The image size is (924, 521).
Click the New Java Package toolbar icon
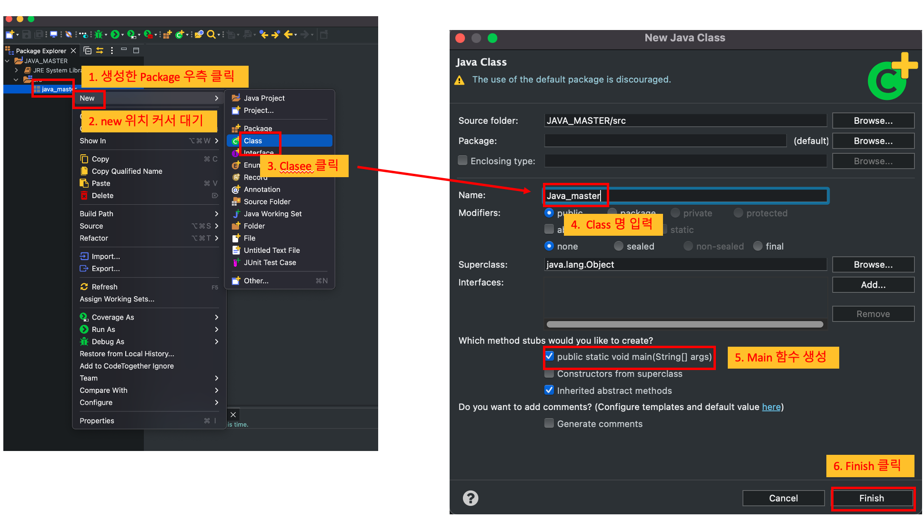click(x=167, y=34)
